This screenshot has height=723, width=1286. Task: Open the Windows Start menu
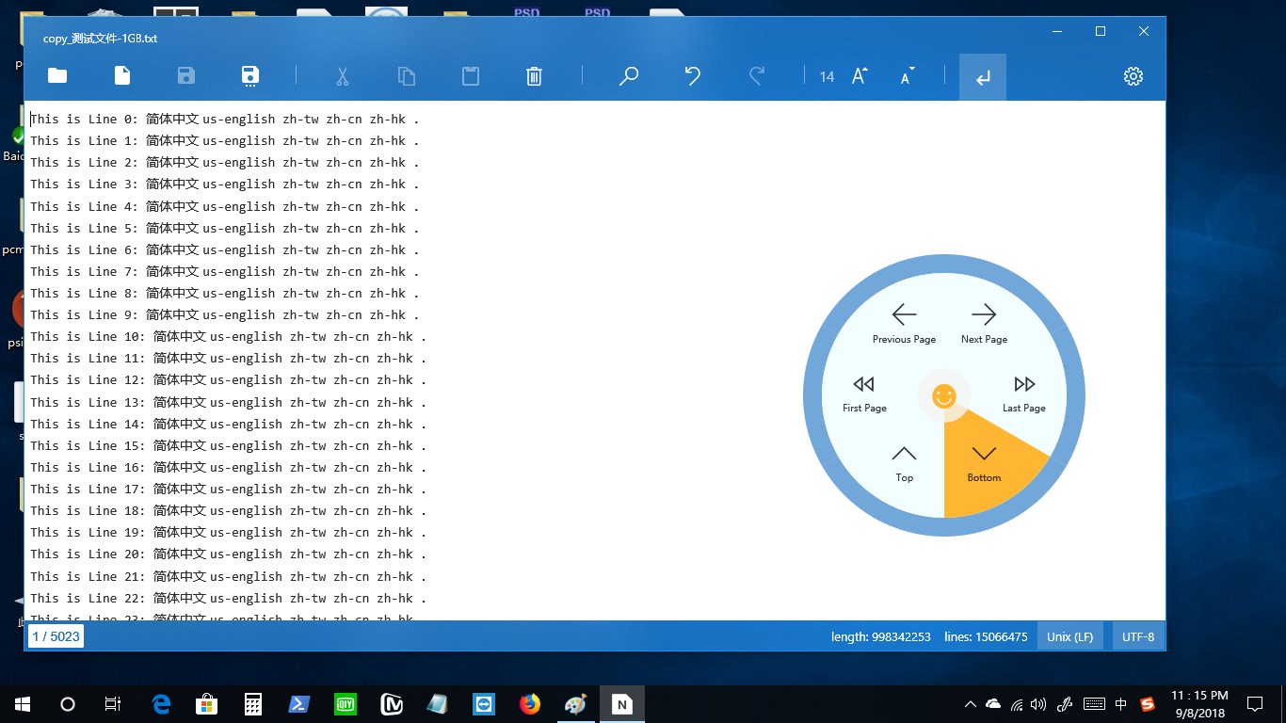tap(23, 704)
